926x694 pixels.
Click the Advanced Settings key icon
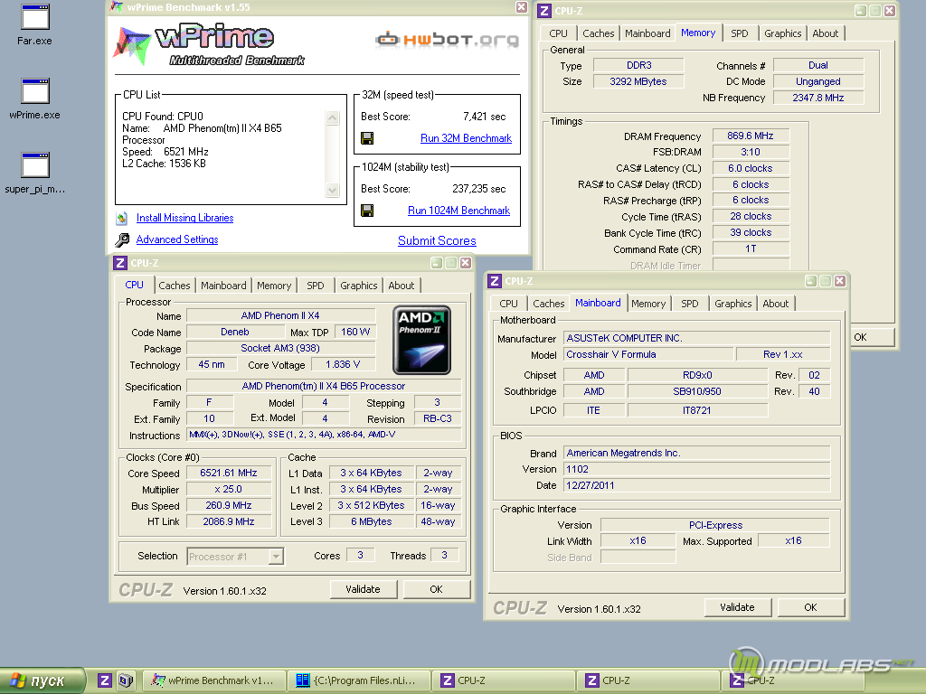[x=122, y=239]
